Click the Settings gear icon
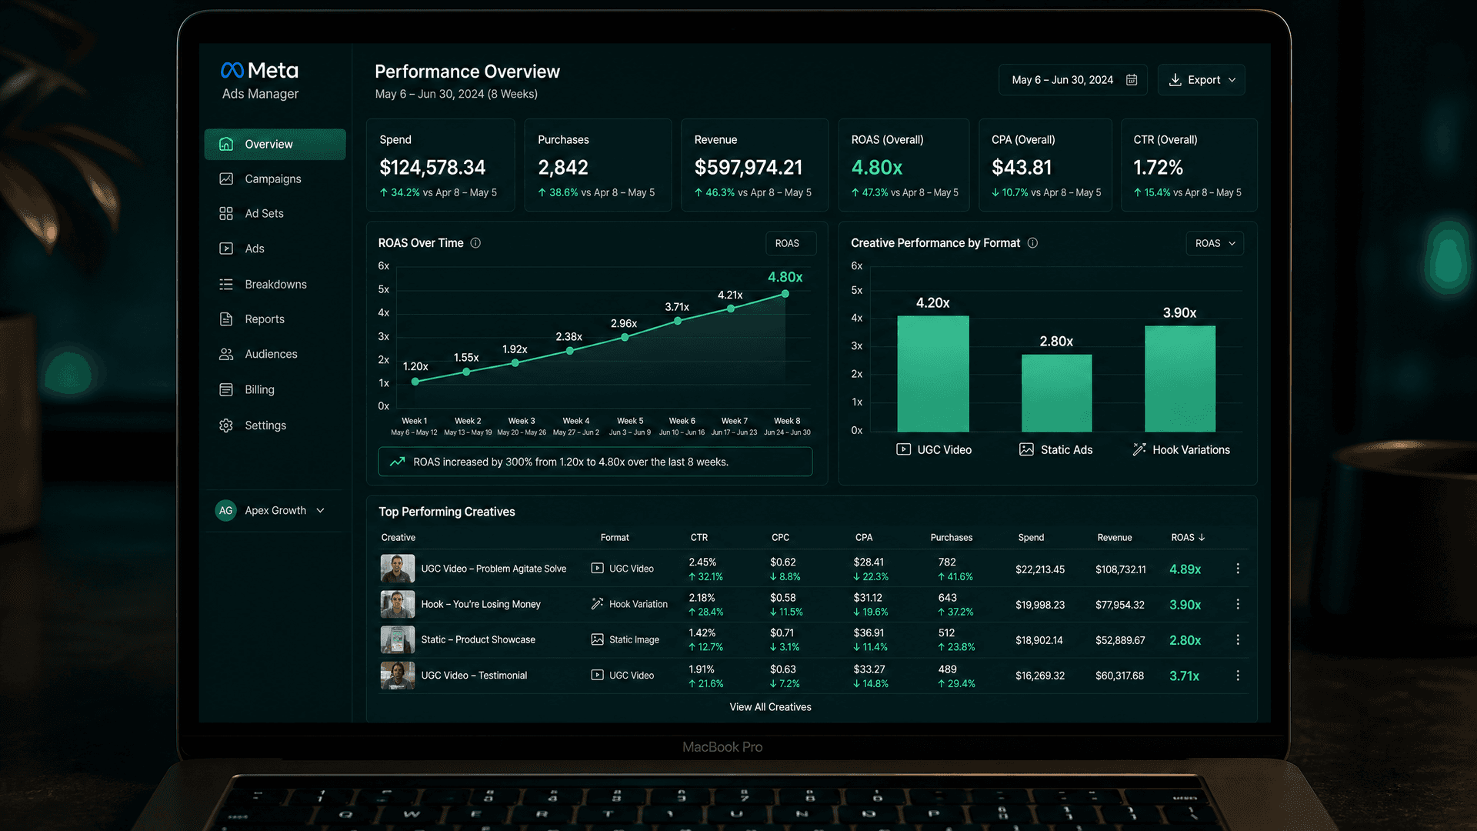1477x831 pixels. click(x=226, y=426)
